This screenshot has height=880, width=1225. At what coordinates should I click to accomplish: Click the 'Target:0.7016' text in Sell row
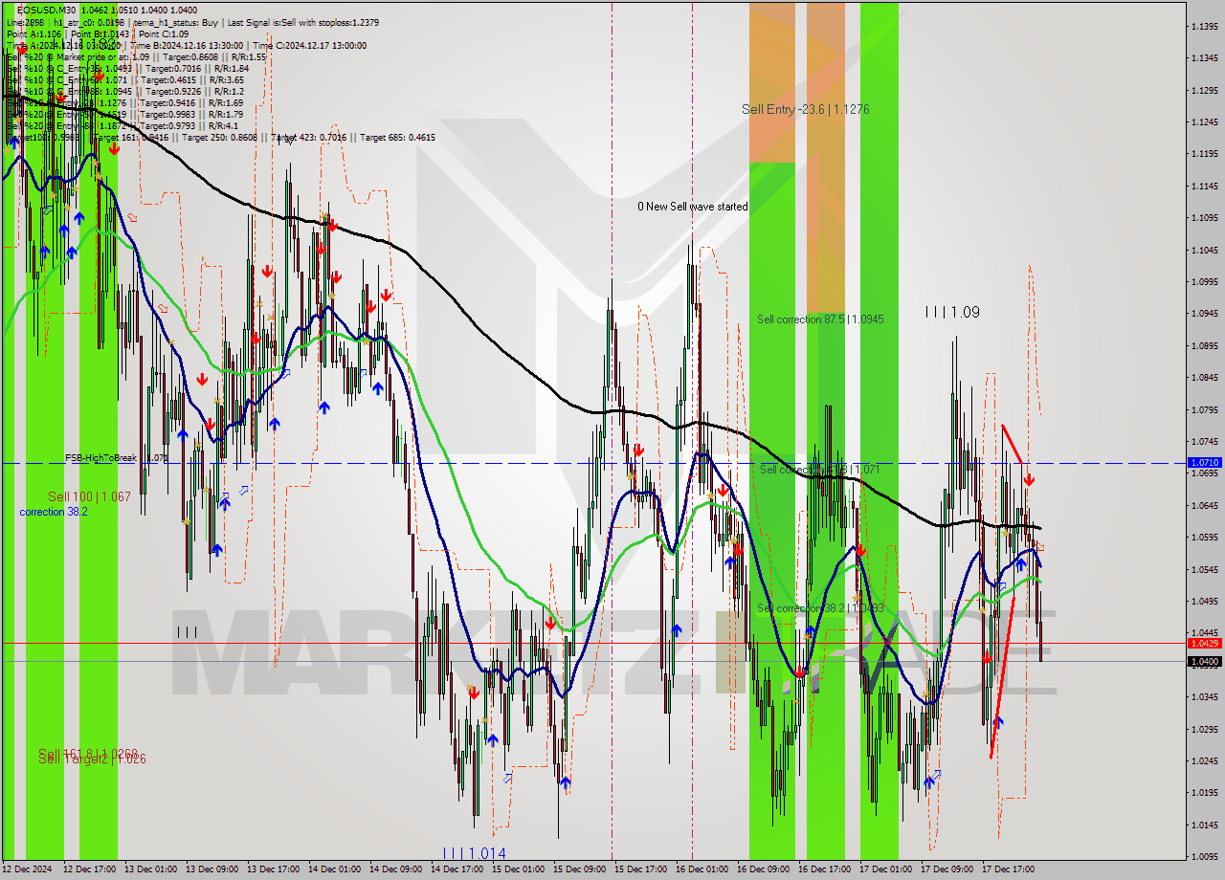(x=169, y=68)
